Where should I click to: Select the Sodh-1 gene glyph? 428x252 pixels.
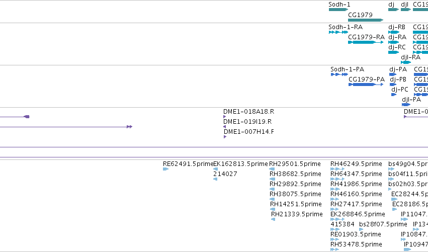[x=338, y=10]
